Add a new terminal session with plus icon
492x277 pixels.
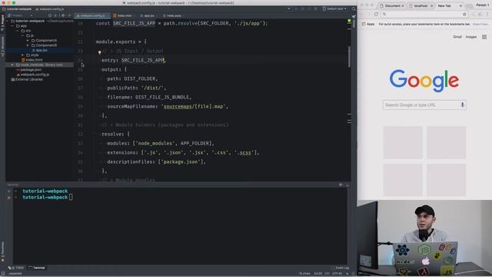click(8, 191)
